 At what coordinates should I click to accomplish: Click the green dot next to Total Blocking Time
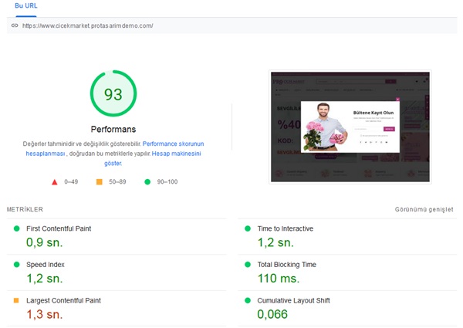point(248,265)
